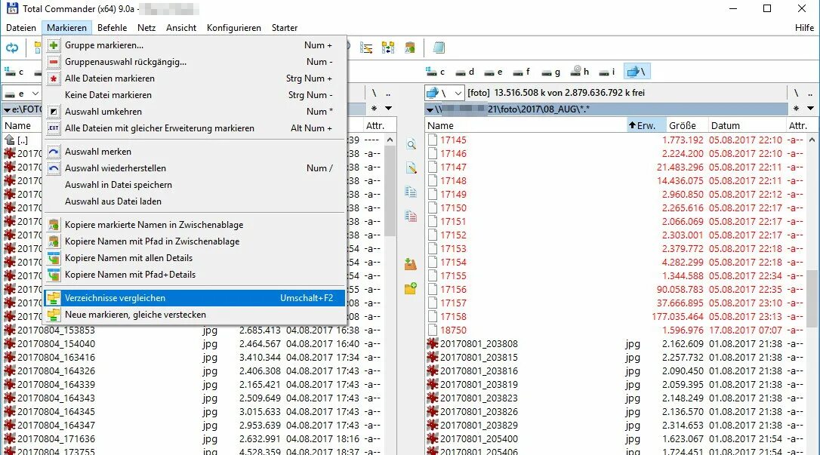Open the Ansicht menu
Viewport: 820px width, 455px height.
pos(181,28)
